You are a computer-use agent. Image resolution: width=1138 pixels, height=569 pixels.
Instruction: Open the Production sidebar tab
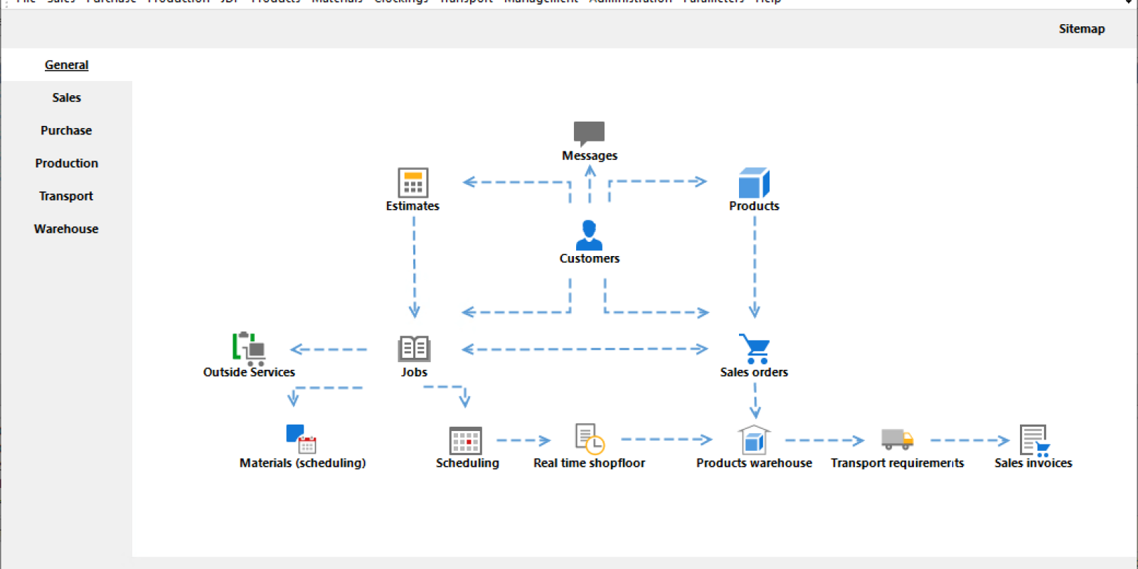pyautogui.click(x=67, y=163)
